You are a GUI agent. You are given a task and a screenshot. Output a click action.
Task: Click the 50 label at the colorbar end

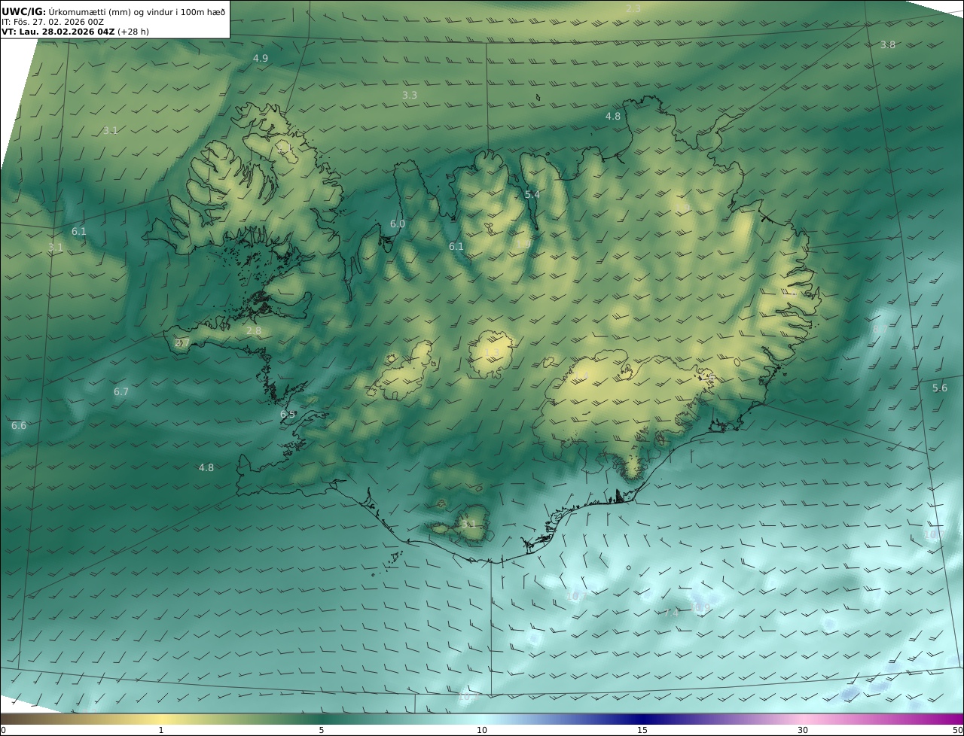pos(957,730)
